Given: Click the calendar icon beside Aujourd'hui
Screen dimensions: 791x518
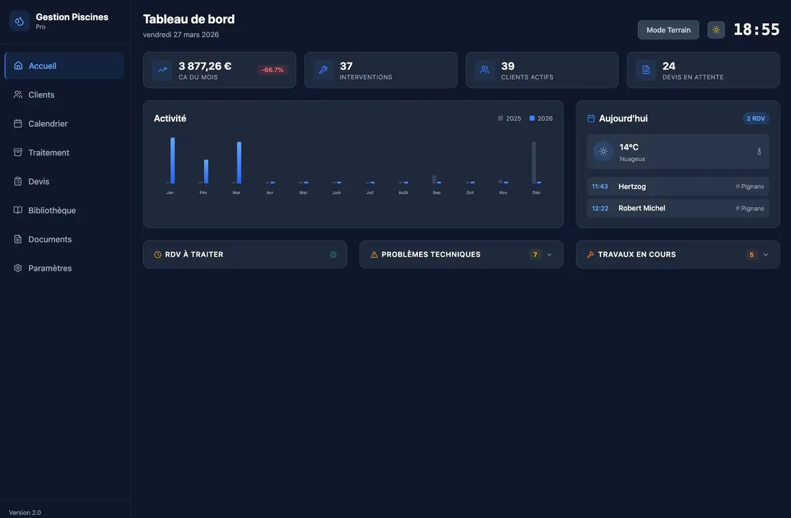Looking at the screenshot, I should 591,119.
